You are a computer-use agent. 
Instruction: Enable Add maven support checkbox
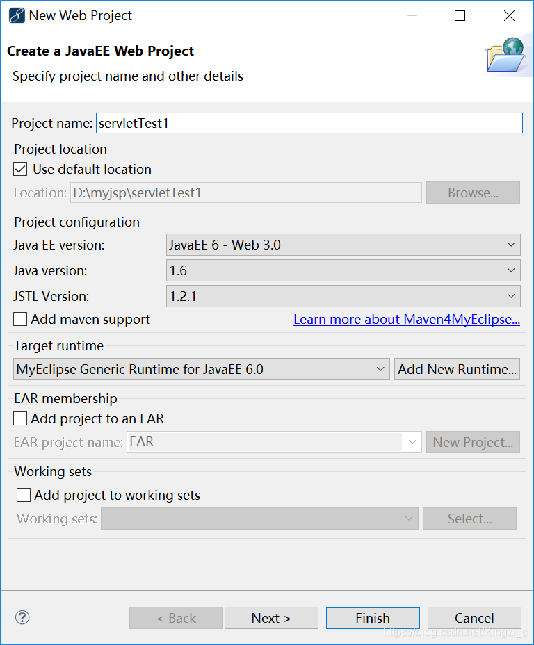[20, 319]
